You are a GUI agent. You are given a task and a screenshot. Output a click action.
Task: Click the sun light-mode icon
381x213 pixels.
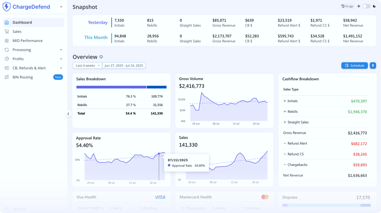point(359,6)
